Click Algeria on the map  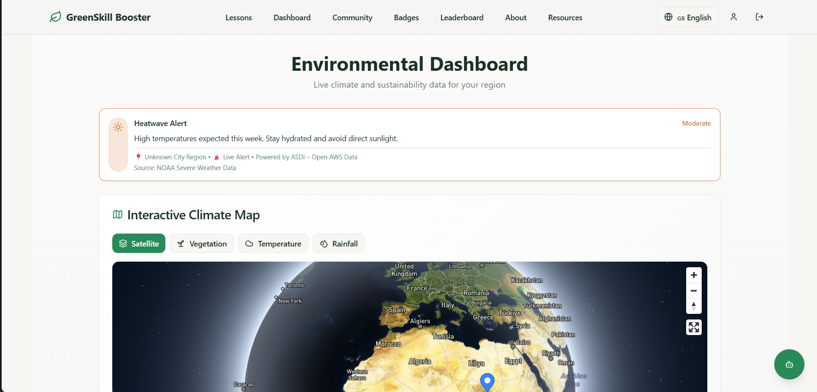tap(420, 361)
